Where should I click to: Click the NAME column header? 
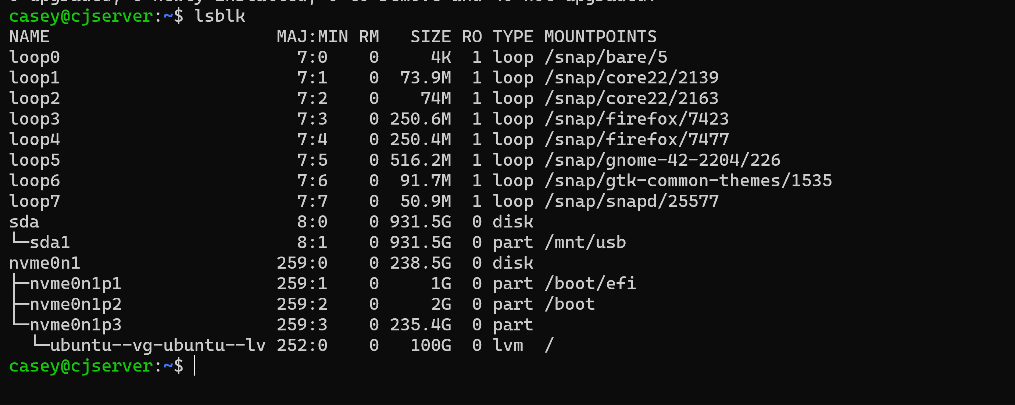click(x=29, y=37)
